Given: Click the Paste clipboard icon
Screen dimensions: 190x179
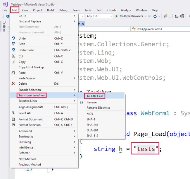Looking at the screenshot, I should coord(13,73).
